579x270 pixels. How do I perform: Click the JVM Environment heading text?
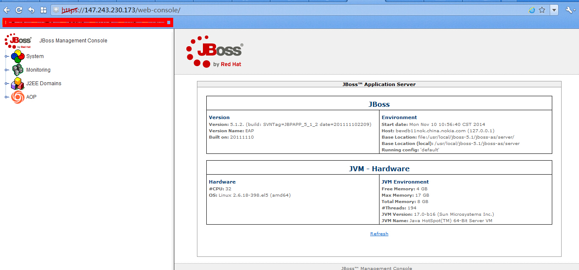[x=405, y=182]
